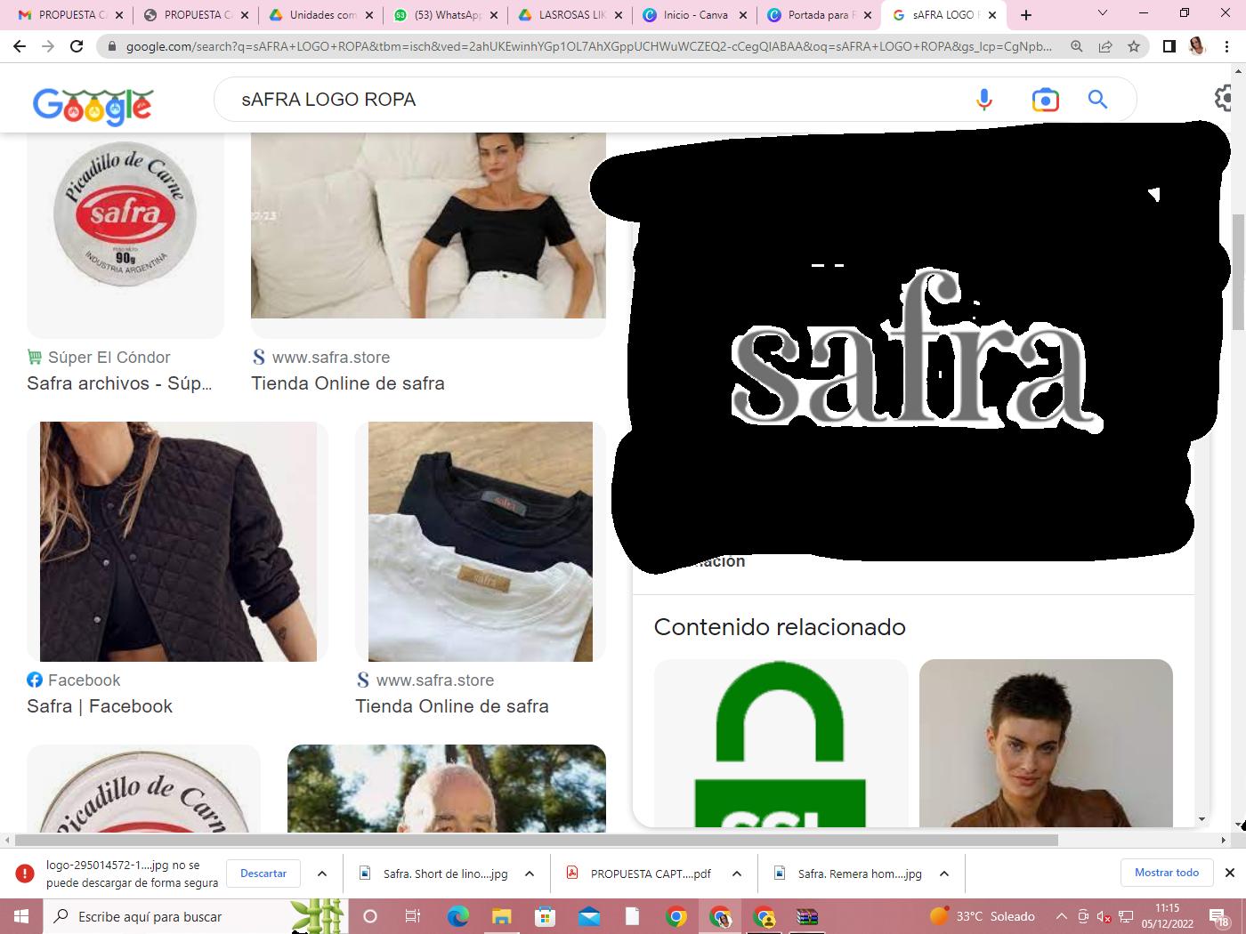The image size is (1246, 934).
Task: Click the horizontal page scrollbar
Action: (536, 840)
